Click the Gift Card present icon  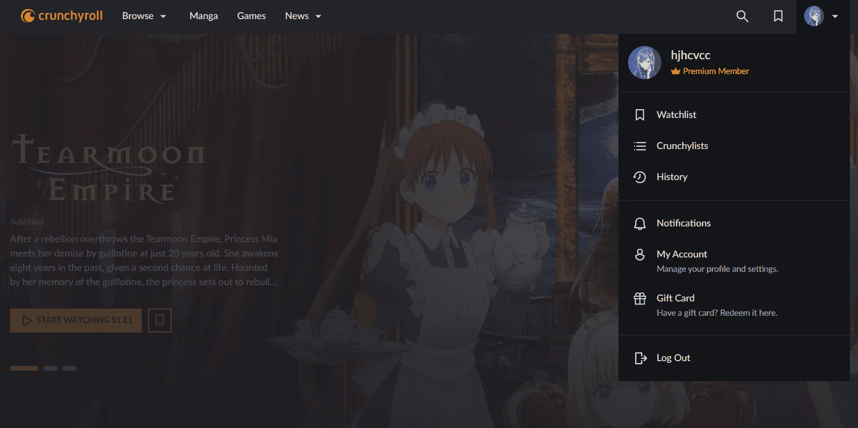tap(639, 298)
